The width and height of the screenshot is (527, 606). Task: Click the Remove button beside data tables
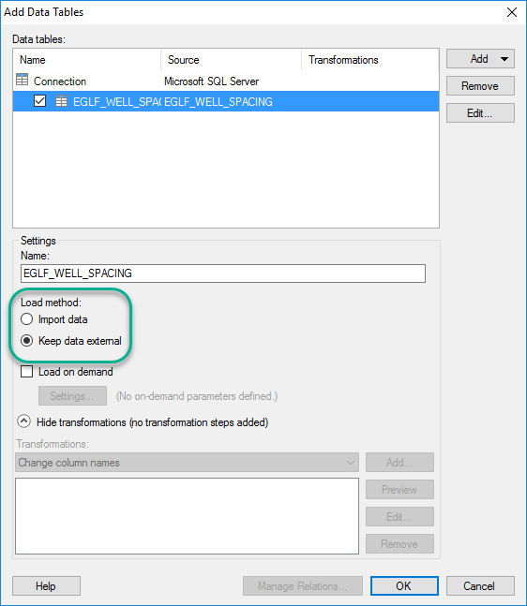click(x=480, y=86)
